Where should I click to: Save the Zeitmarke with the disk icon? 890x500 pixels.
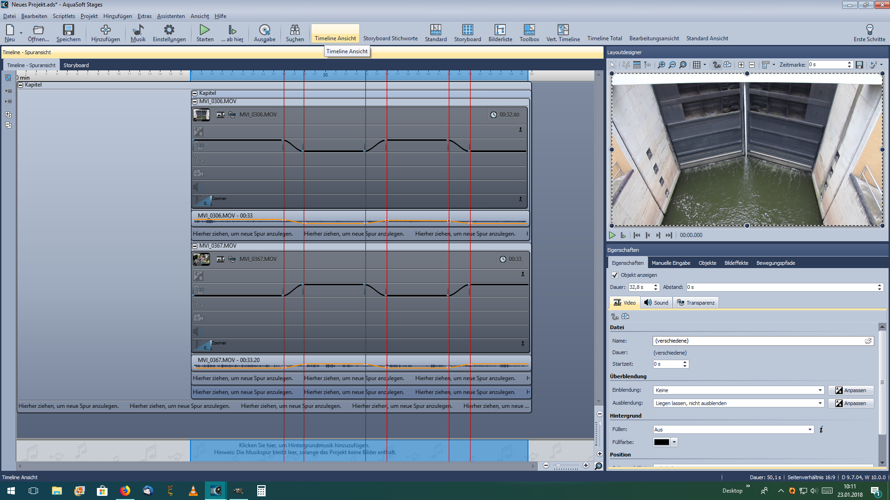[859, 65]
